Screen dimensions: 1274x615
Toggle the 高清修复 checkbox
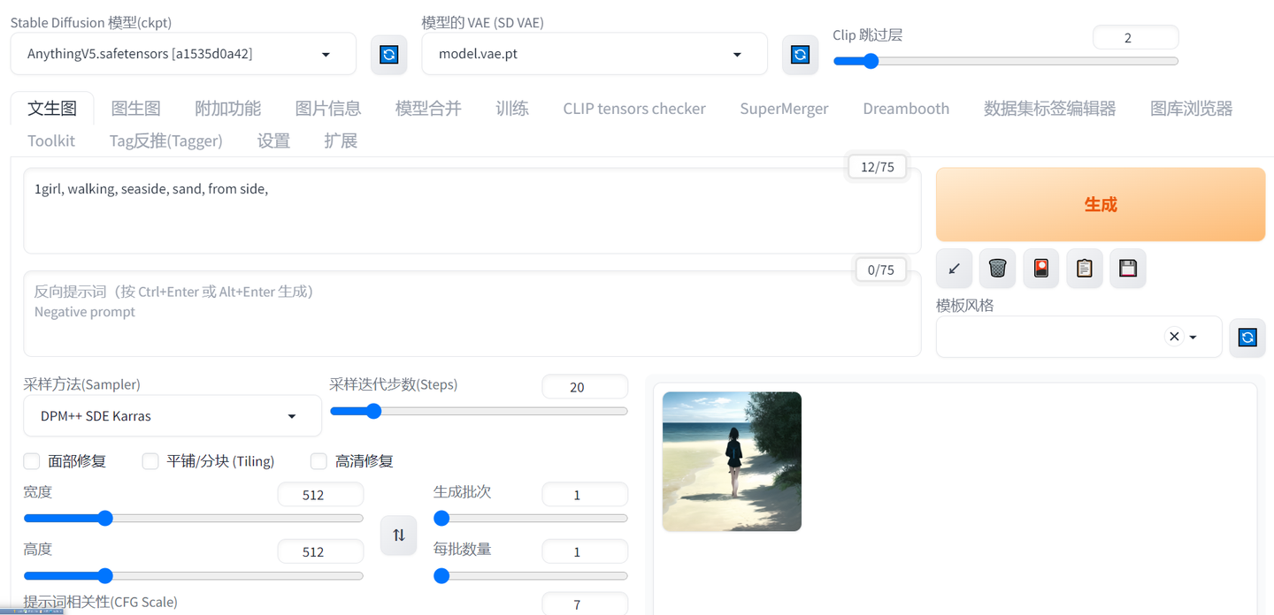pyautogui.click(x=318, y=460)
